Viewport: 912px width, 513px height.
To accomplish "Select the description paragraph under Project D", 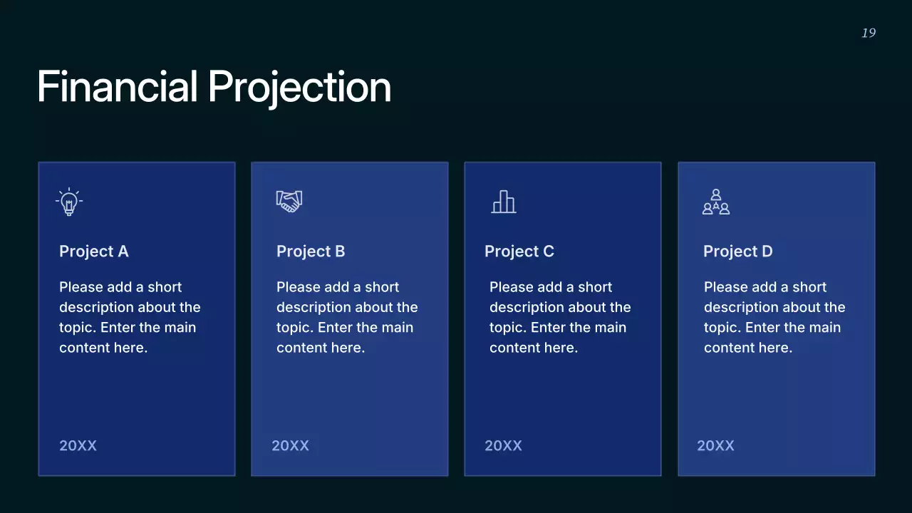I will coord(774,317).
